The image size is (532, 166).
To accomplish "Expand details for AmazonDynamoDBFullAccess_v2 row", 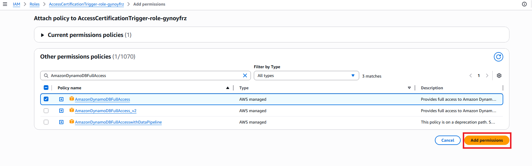I will (61, 111).
